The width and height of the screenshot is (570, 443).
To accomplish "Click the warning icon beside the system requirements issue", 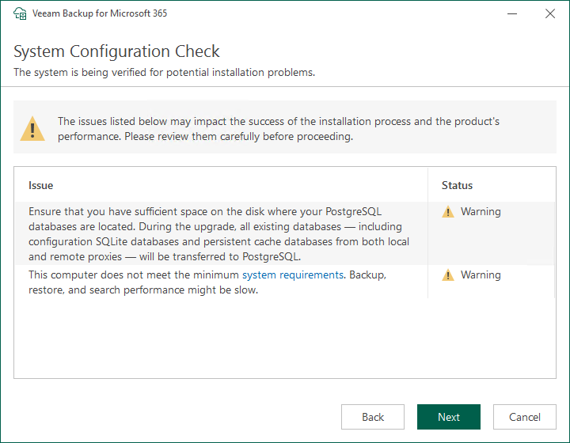I will pos(448,275).
